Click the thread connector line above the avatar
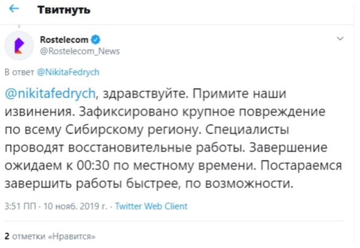Viewport: 360px width, 248px height. [x=19, y=27]
